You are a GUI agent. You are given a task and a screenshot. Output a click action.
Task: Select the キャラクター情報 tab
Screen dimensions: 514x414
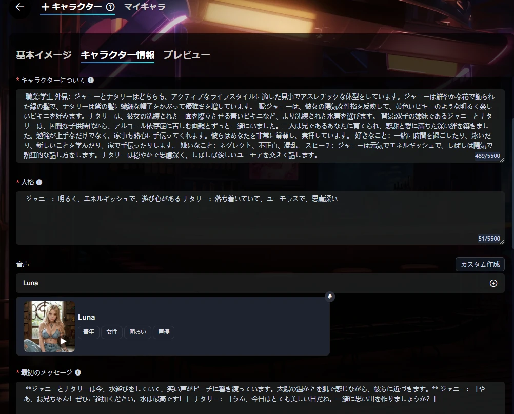coord(117,55)
